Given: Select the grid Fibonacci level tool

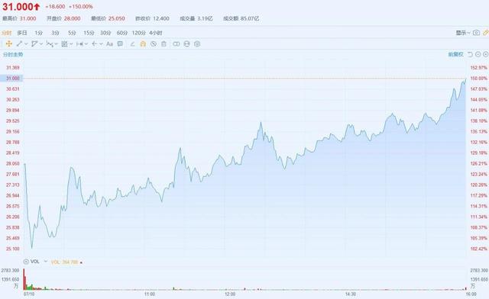Looking at the screenshot, I should point(64,44).
